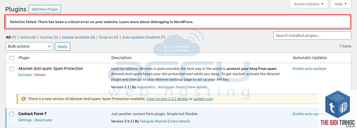Image resolution: width=357 pixels, height=128 pixels.
Task: Click the Add New Plugin button
Action: (45, 9)
